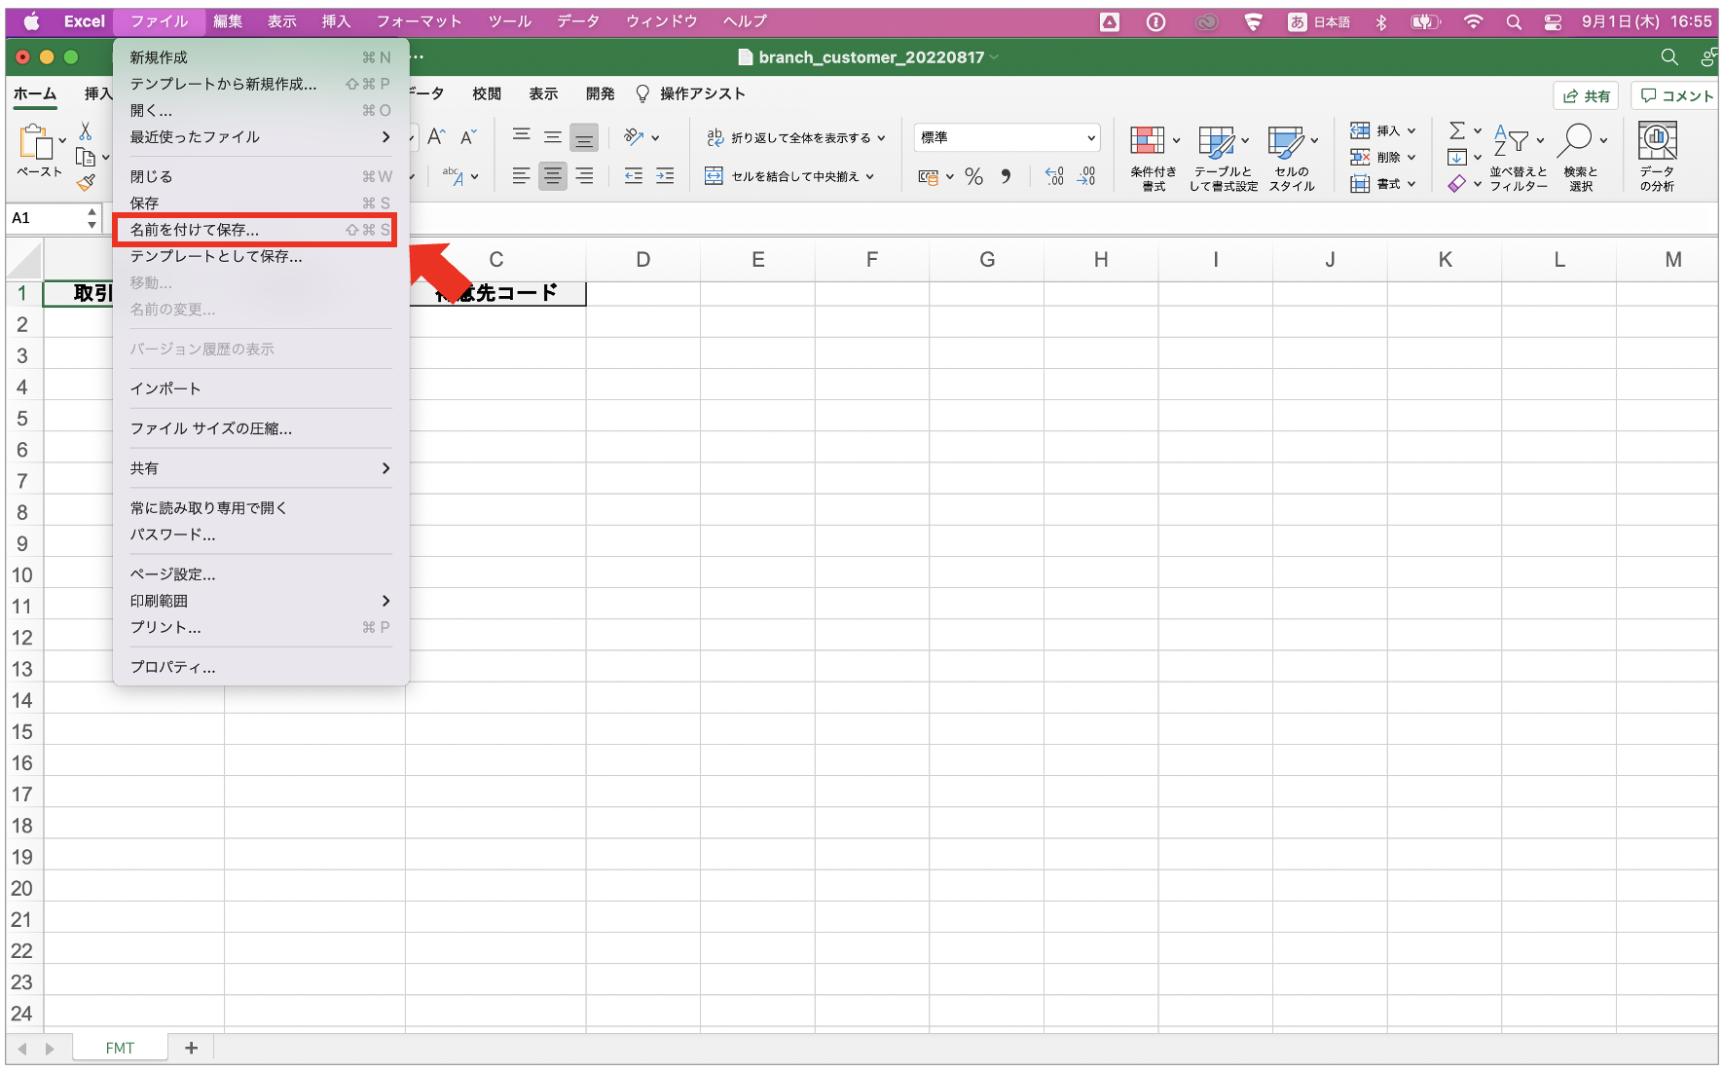Open 削除 delete cells dropdown

click(x=1383, y=157)
